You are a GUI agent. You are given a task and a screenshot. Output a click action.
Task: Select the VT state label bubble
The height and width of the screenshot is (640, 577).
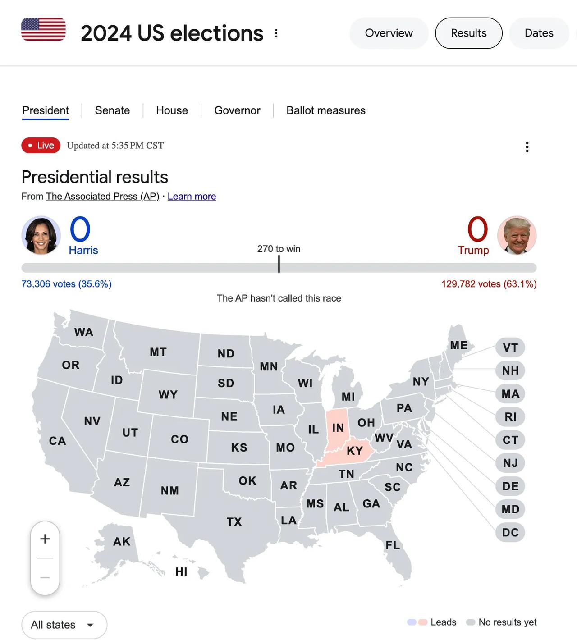[x=510, y=347]
